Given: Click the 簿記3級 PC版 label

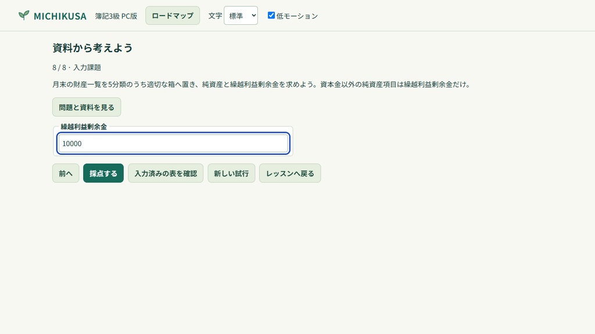Looking at the screenshot, I should click(x=116, y=16).
